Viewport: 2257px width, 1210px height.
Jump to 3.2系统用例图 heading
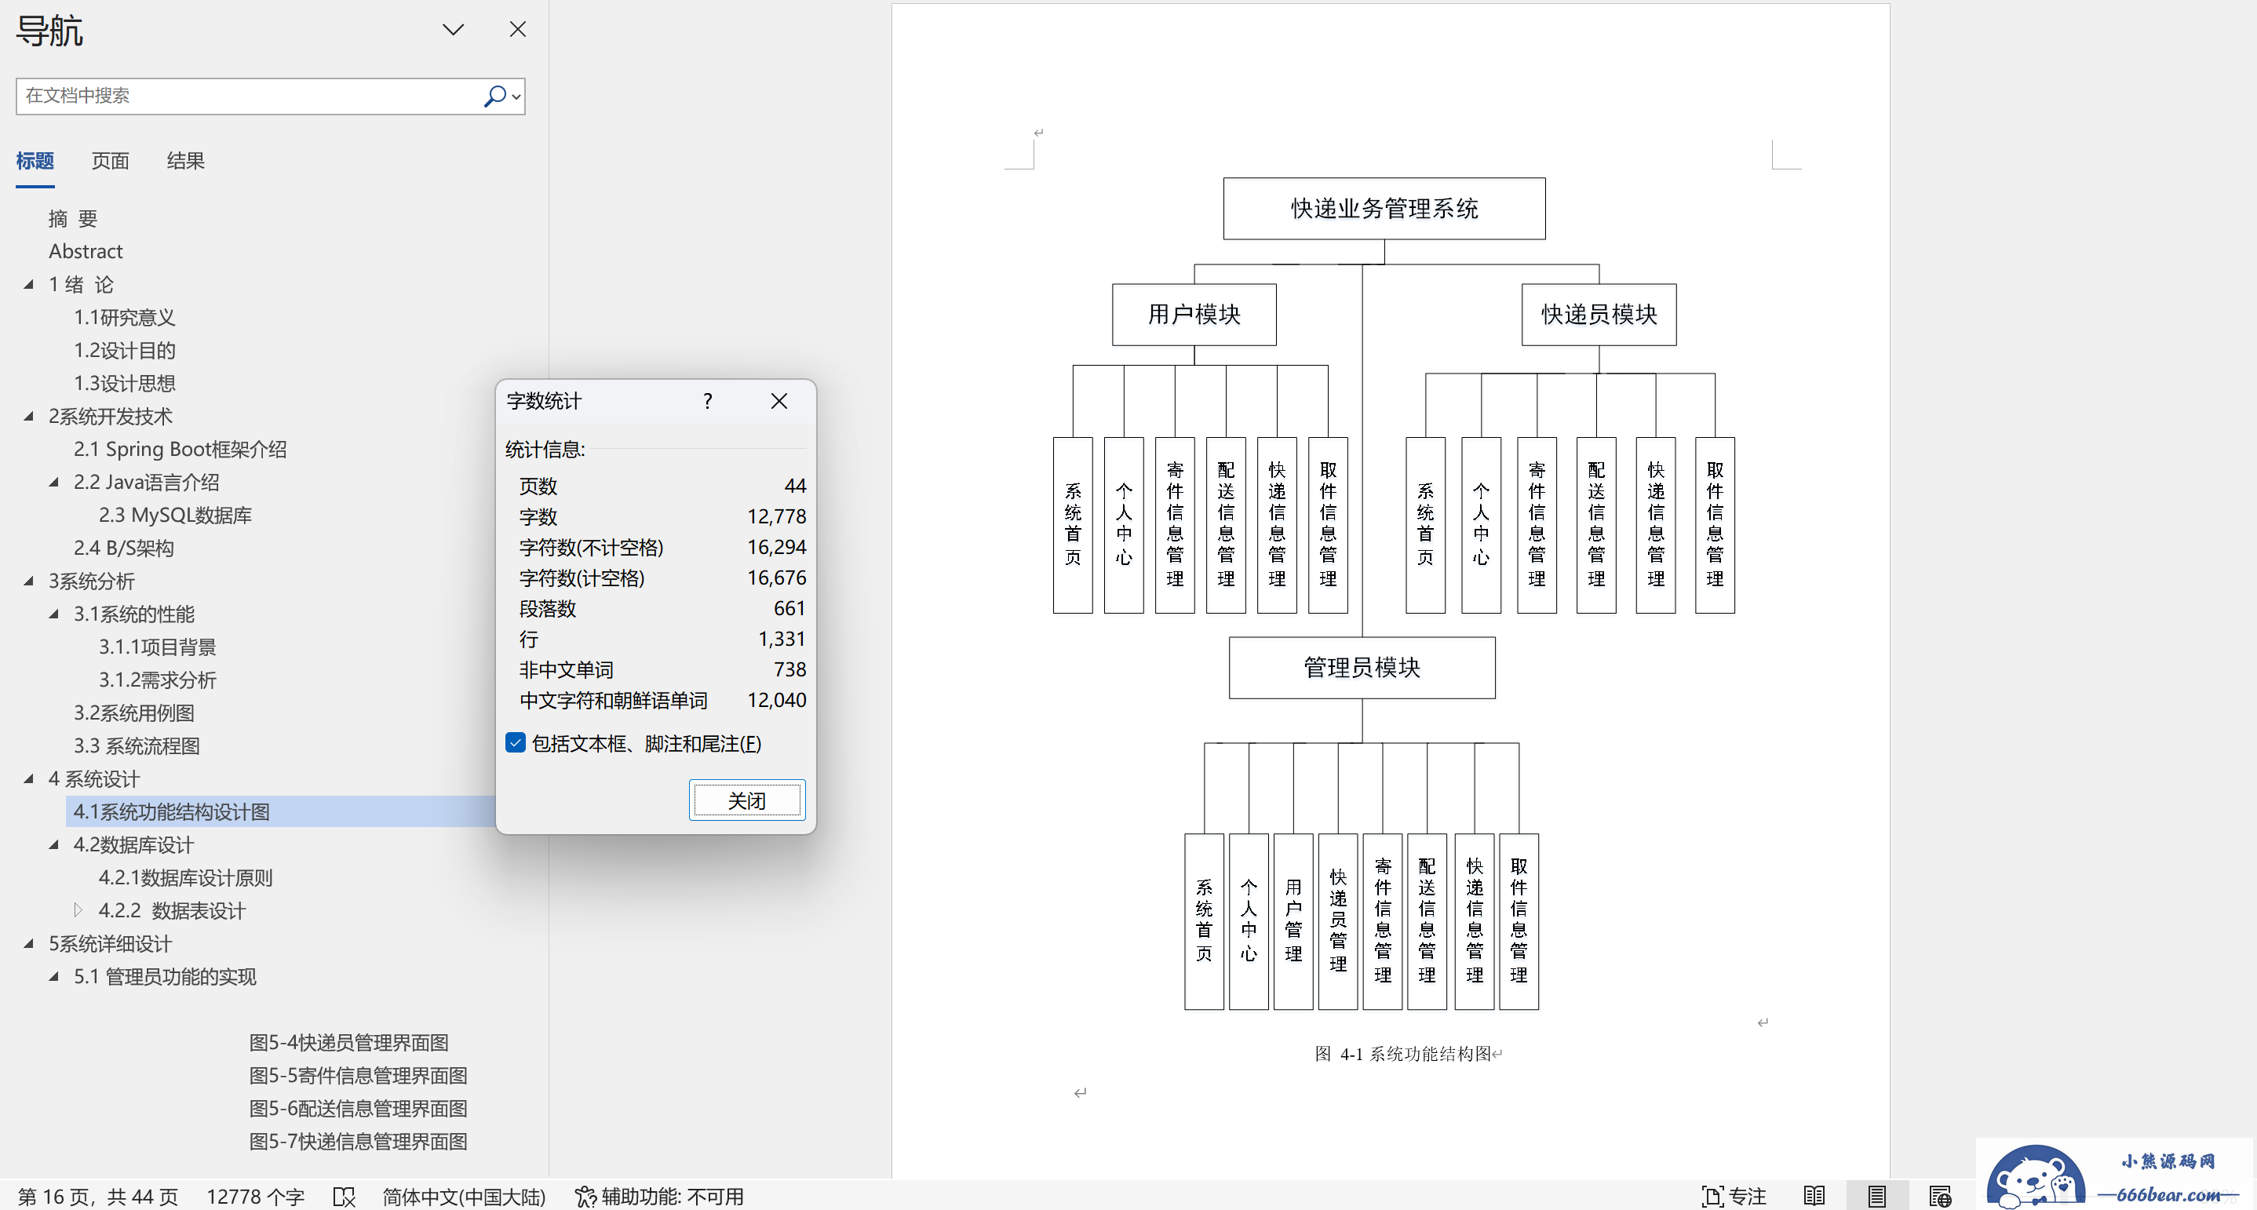[134, 713]
